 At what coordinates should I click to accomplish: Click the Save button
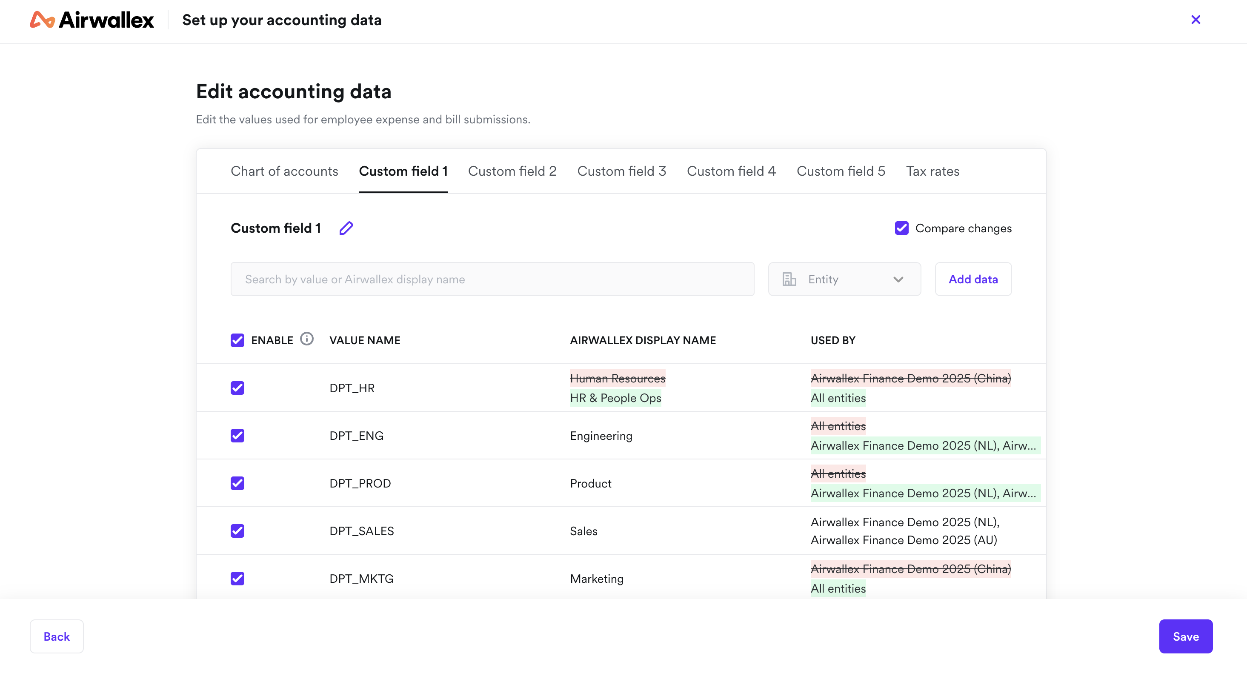[x=1186, y=636]
